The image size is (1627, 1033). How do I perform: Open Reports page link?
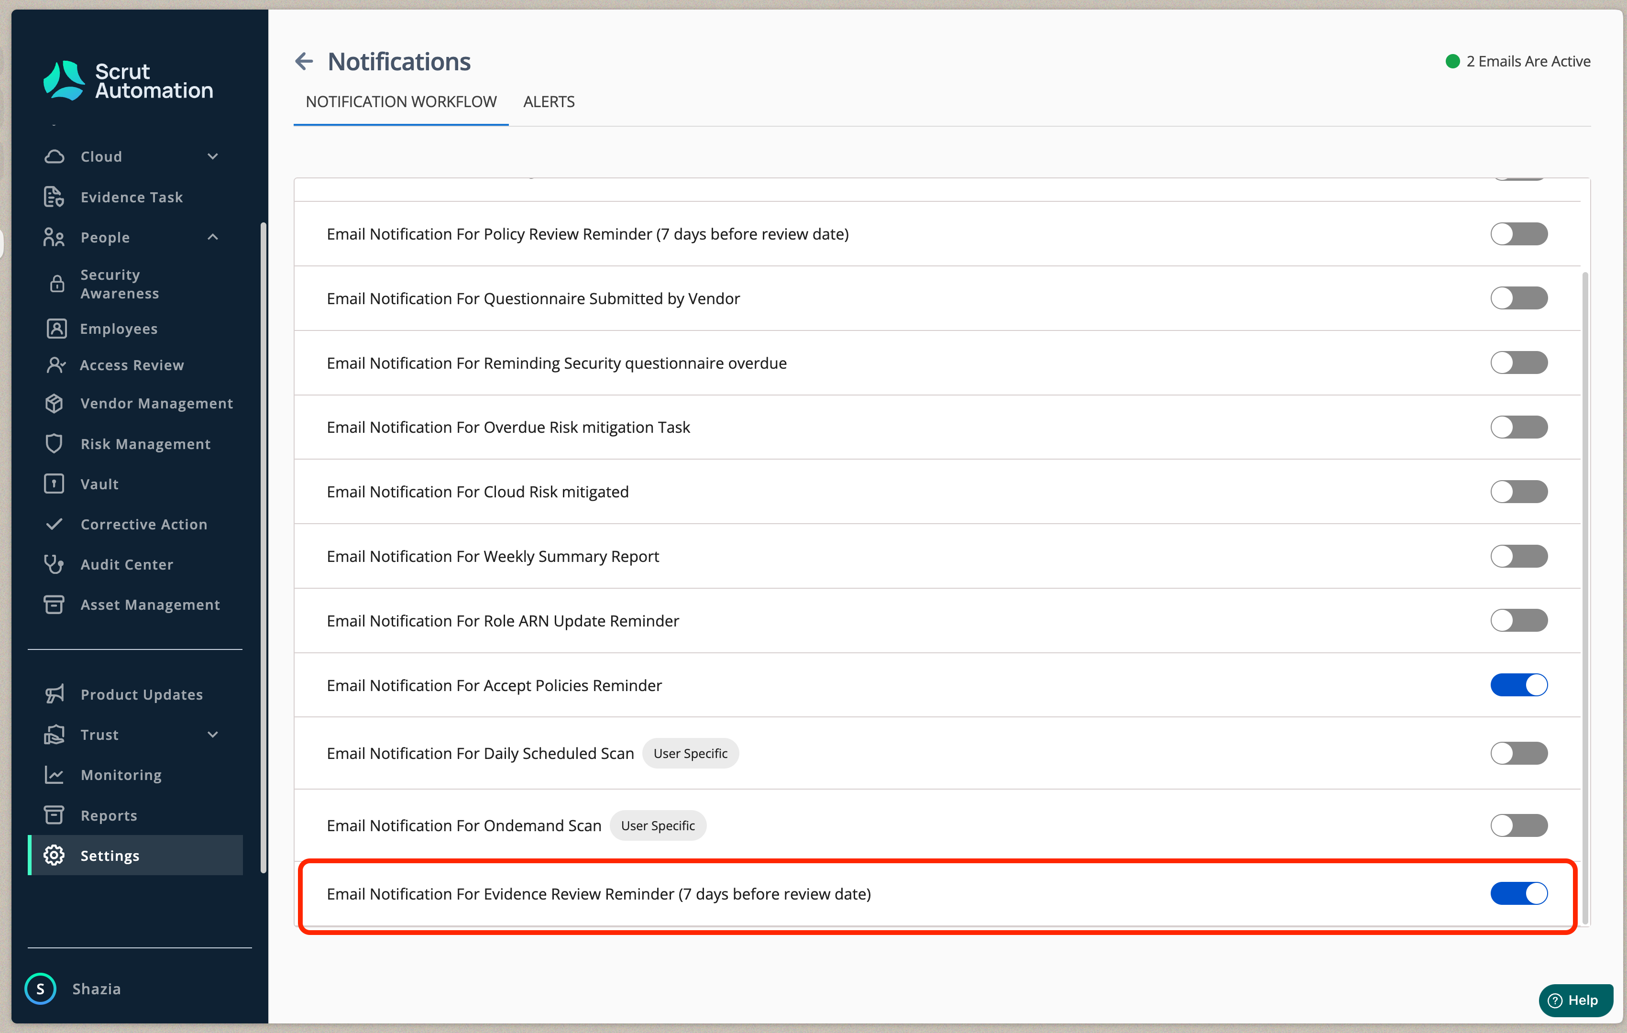coord(109,815)
